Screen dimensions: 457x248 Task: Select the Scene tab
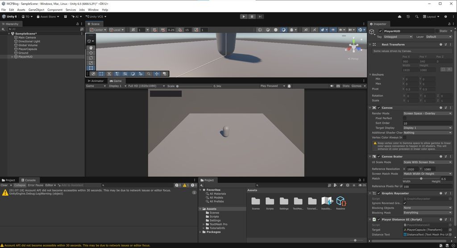pyautogui.click(x=94, y=24)
